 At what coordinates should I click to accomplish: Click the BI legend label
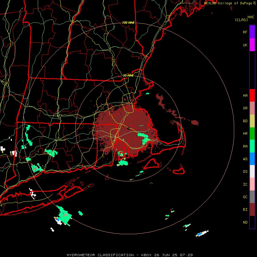[x=245, y=210]
